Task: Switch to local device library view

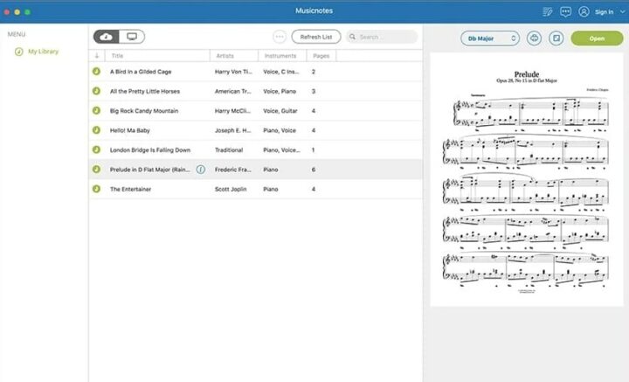Action: point(132,37)
